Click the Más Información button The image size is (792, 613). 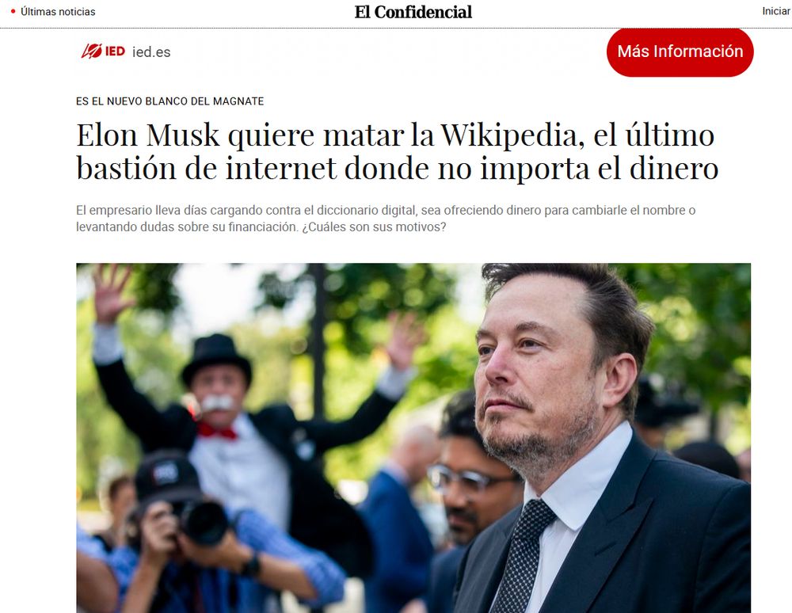coord(680,51)
